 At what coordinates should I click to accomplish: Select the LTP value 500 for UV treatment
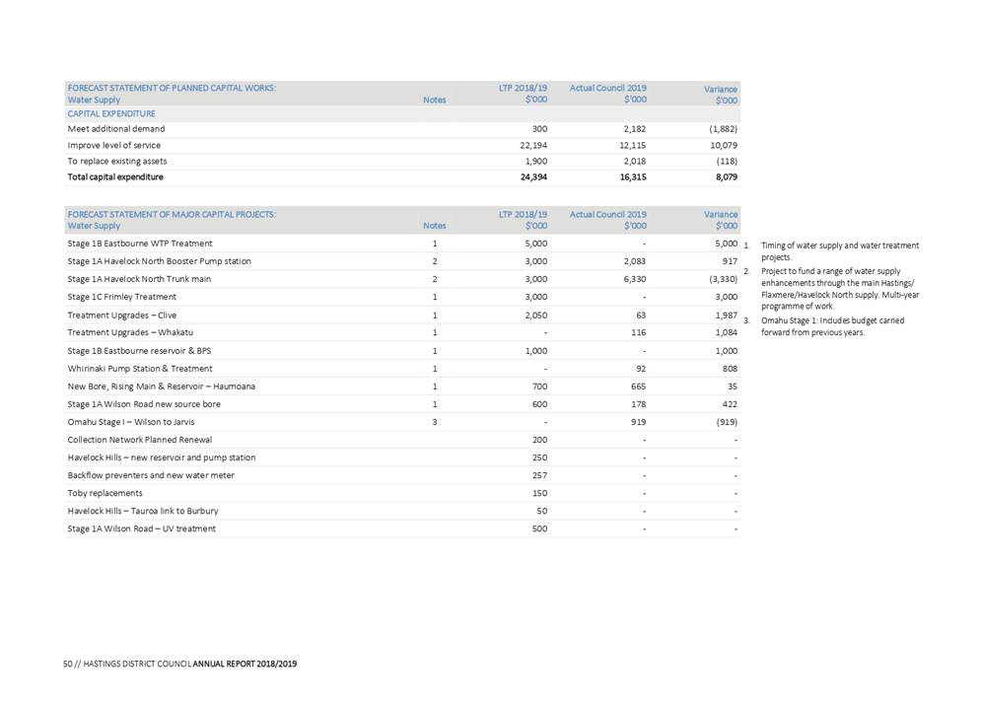pos(540,528)
